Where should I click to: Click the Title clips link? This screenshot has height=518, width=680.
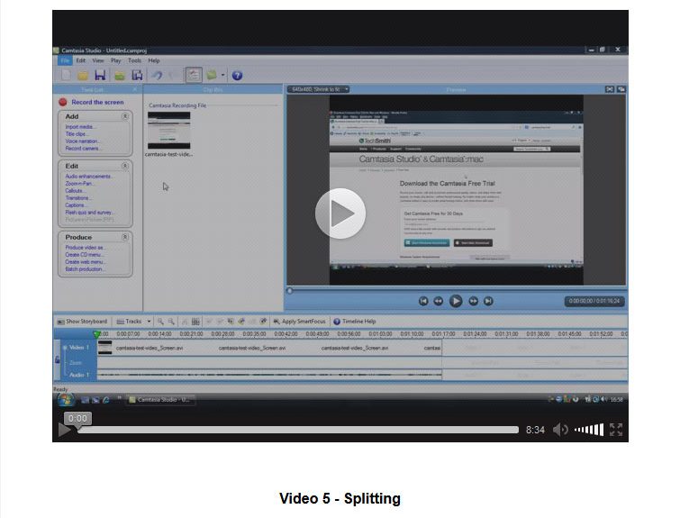(76, 134)
